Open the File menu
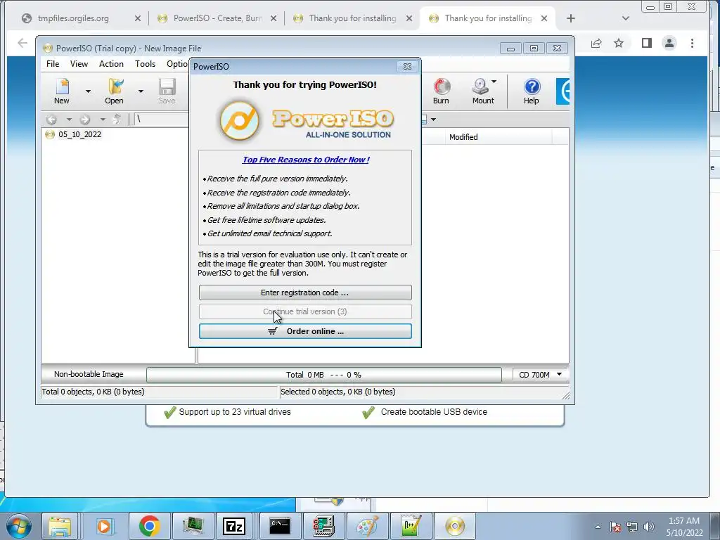Image resolution: width=720 pixels, height=540 pixels. [53, 64]
